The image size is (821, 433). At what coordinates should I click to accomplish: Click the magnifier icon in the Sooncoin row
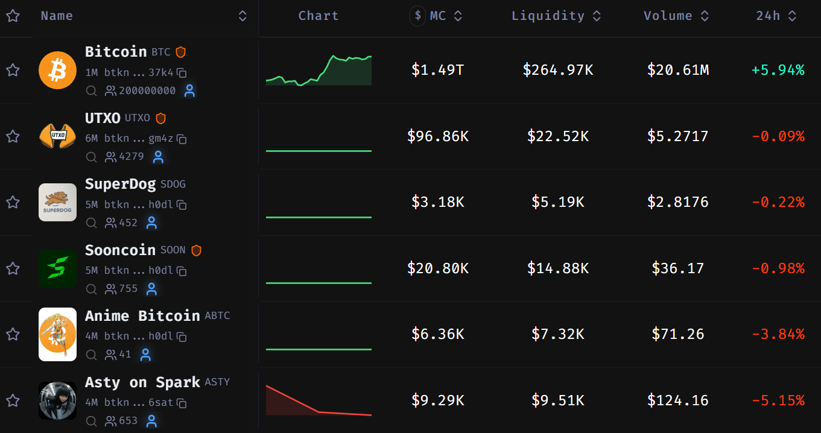pos(91,289)
